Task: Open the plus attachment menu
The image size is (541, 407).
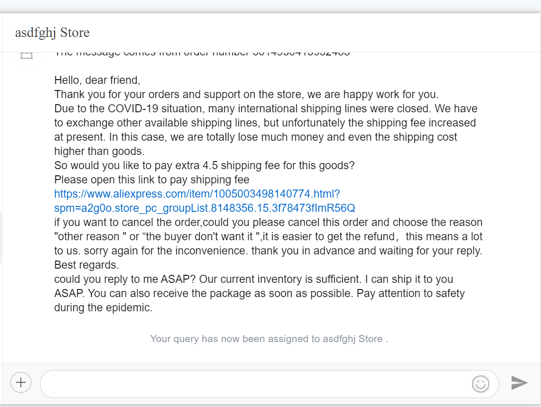Action: pos(21,382)
